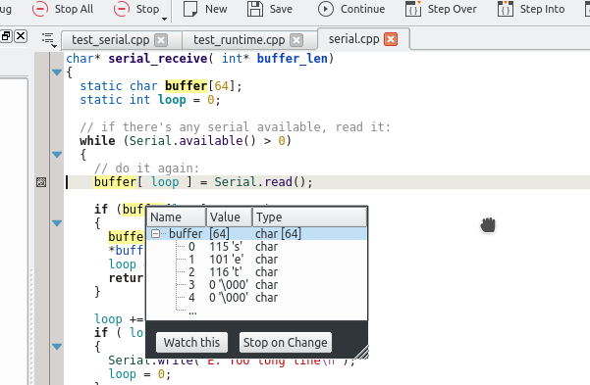Click the Type column header

click(x=309, y=217)
